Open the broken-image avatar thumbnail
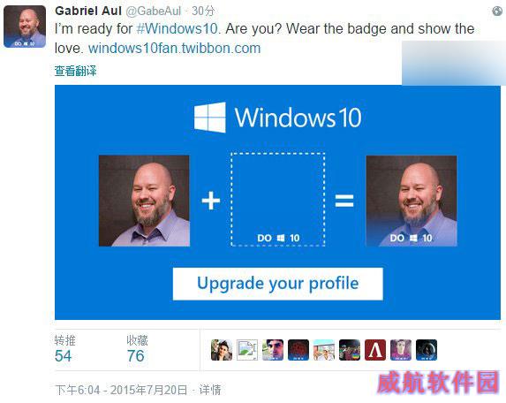 247,350
